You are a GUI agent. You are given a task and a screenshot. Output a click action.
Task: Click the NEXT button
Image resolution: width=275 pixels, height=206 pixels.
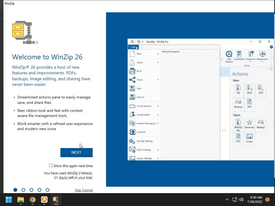(x=77, y=152)
